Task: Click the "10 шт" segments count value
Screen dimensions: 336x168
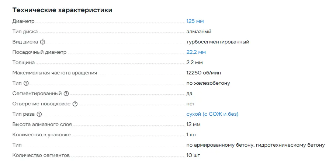Action: pyautogui.click(x=193, y=155)
